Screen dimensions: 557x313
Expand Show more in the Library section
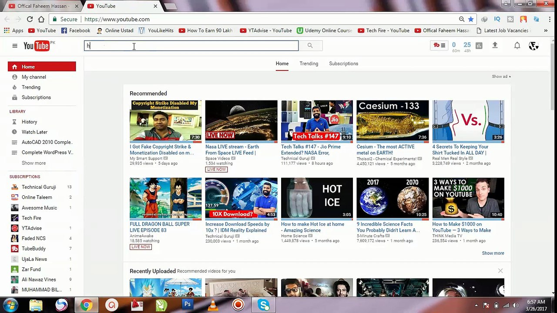[34, 163]
